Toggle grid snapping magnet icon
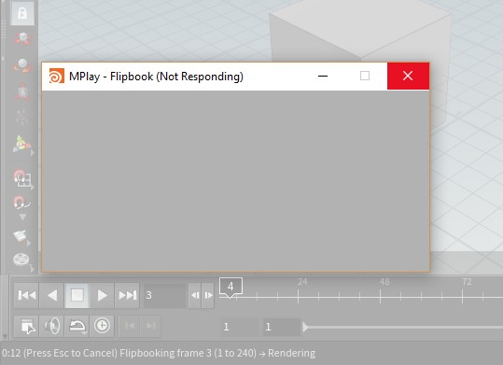503x365 pixels. (21, 178)
